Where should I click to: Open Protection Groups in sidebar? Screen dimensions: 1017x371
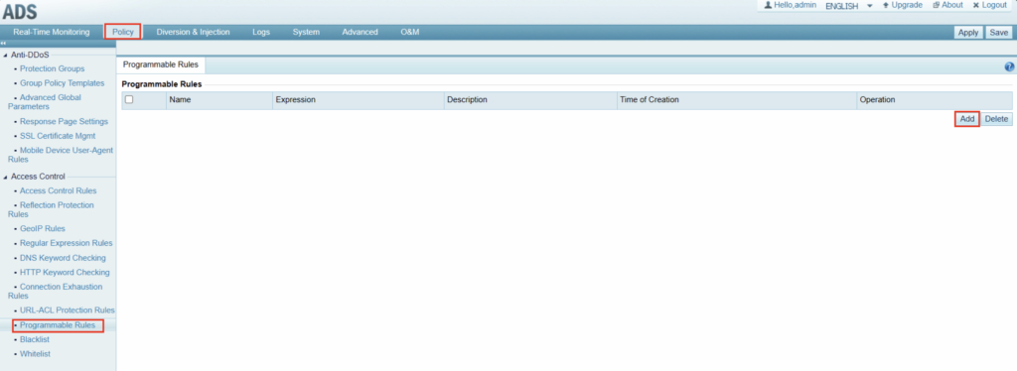[52, 68]
